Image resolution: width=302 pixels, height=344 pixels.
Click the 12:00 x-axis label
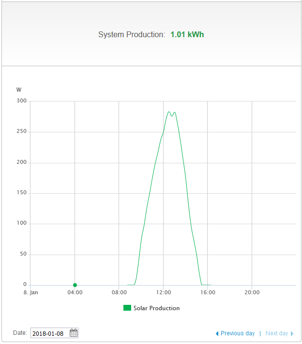163,292
